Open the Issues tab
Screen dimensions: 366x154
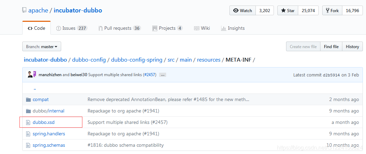72,28
